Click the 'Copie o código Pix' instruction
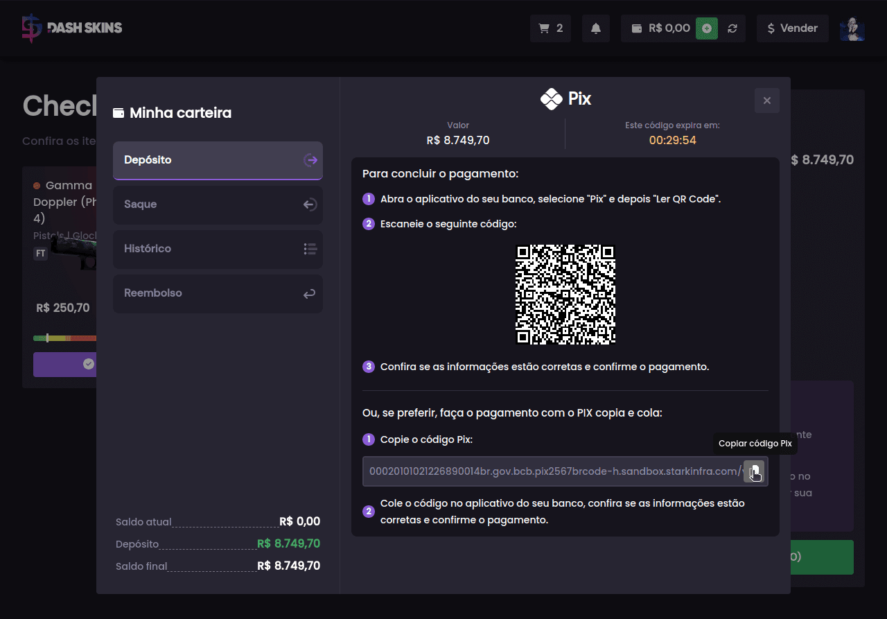Screen dimensions: 887x619 click(426, 439)
